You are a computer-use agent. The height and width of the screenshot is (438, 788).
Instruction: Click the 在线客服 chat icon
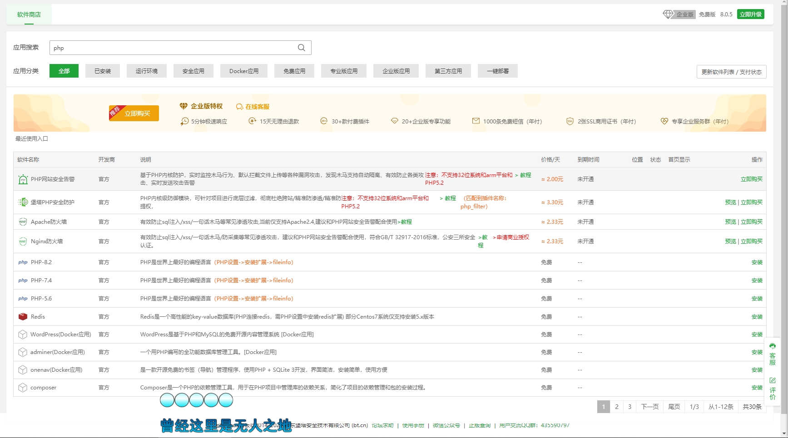(239, 107)
